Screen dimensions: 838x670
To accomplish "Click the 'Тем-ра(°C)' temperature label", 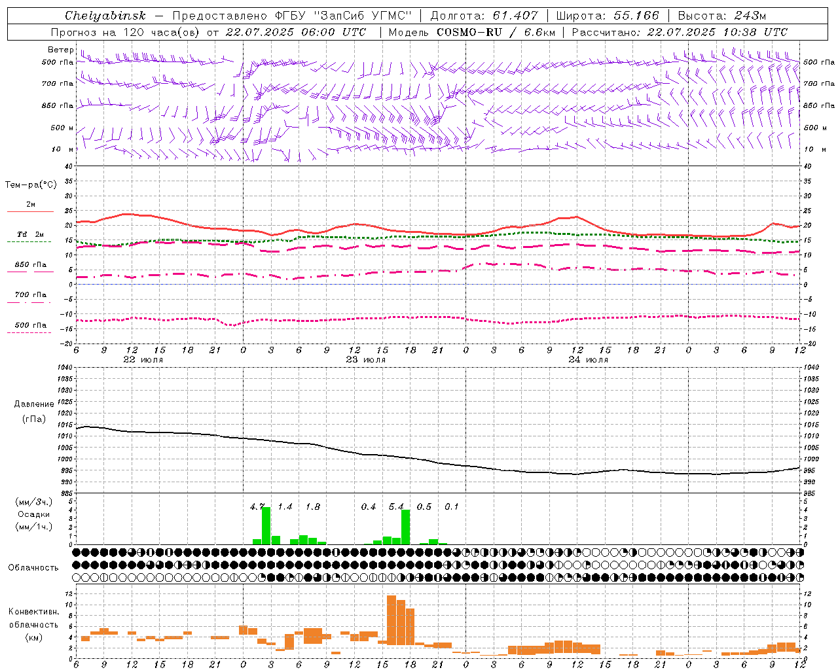I will [31, 185].
